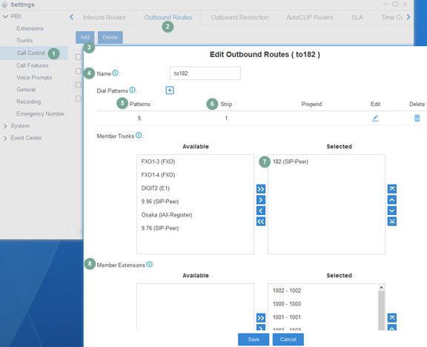Select FXO1-4 (FXO) in available trunks
The width and height of the screenshot is (427, 347).
click(x=158, y=175)
